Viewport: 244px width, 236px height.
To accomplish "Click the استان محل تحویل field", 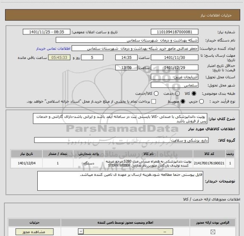I will pyautogui.click(x=175, y=77).
